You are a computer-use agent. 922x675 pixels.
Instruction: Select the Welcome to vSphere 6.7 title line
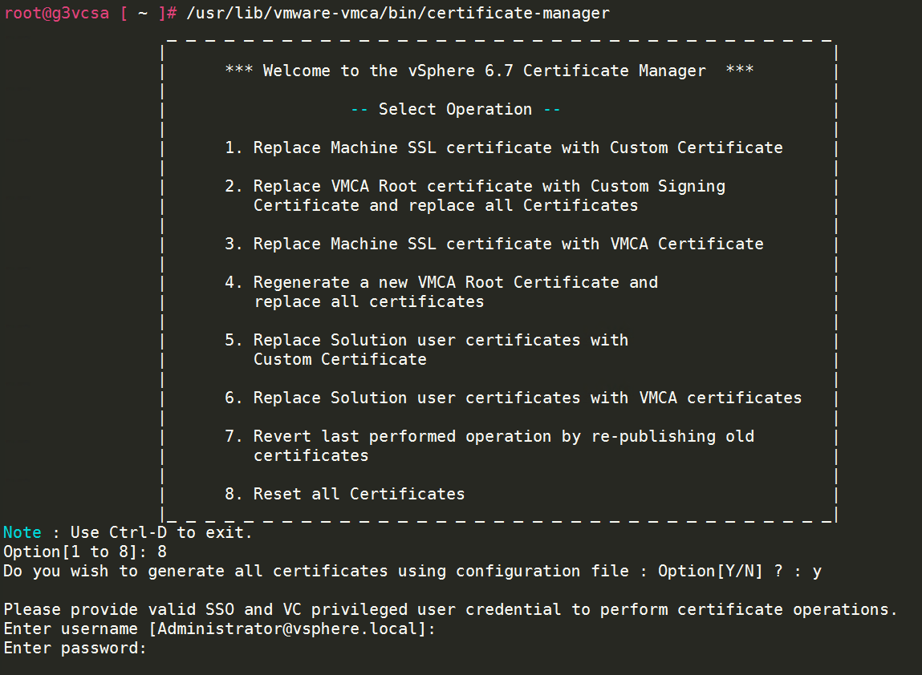point(489,71)
